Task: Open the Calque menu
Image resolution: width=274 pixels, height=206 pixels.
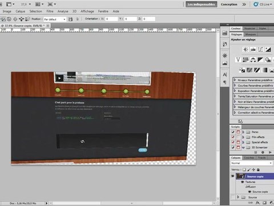Action: [21, 11]
